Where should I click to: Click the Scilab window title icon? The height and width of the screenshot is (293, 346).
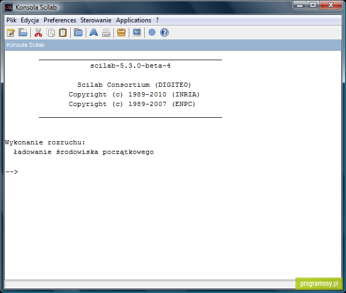(9, 7)
